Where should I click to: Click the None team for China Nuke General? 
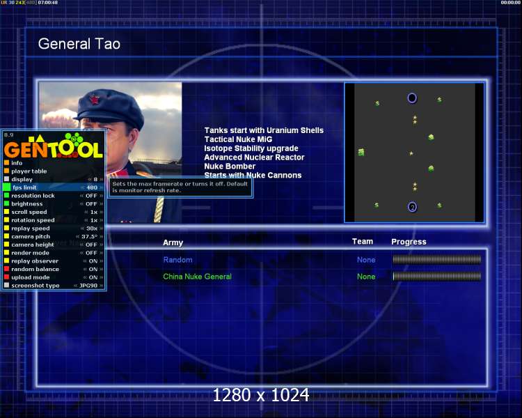coord(366,277)
